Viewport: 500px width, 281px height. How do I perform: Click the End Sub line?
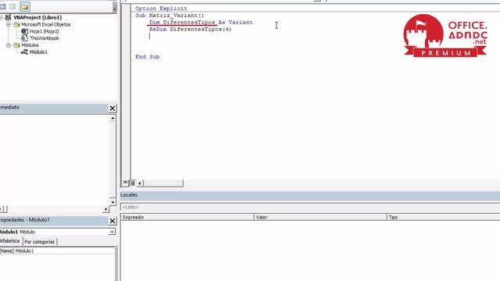tap(148, 57)
